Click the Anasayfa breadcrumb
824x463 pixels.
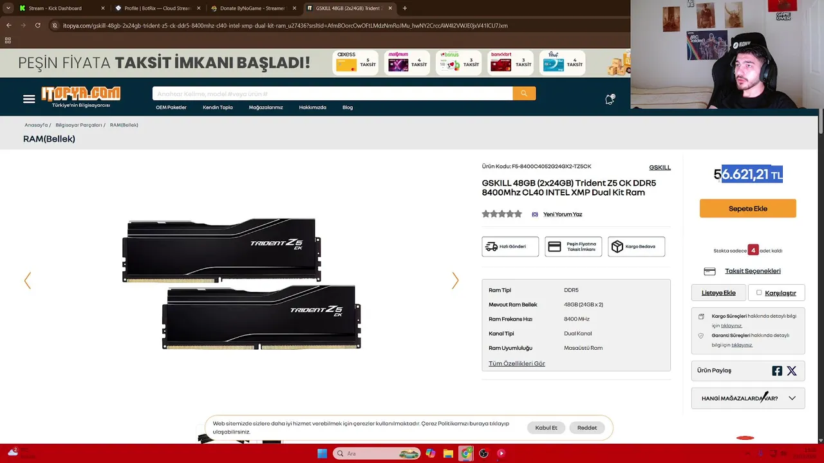(36, 125)
